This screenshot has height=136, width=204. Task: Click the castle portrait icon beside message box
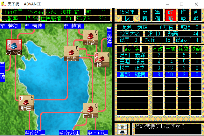coord(122,129)
